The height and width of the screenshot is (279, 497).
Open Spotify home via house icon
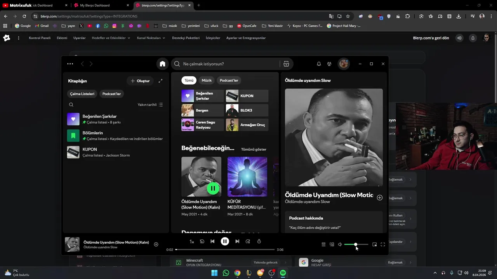[x=163, y=64]
